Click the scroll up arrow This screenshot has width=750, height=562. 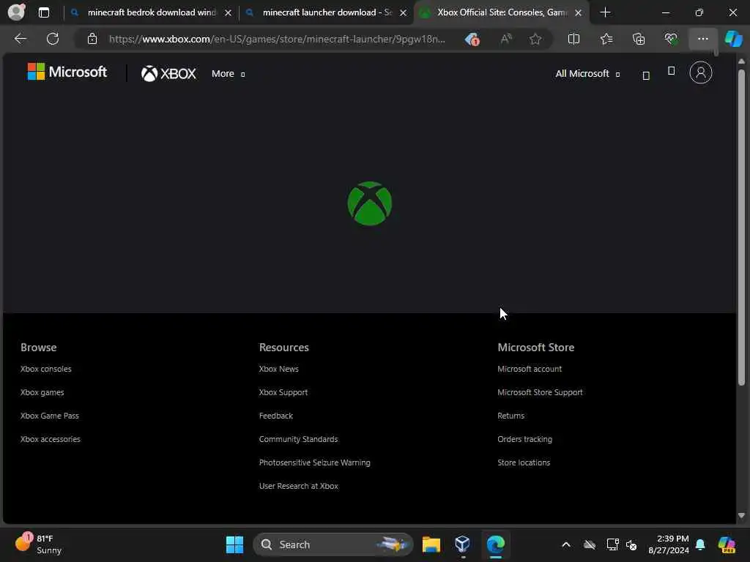coord(741,61)
